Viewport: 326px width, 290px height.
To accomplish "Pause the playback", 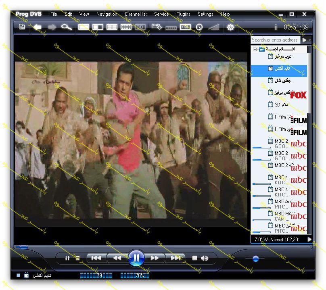I will [x=136, y=258].
